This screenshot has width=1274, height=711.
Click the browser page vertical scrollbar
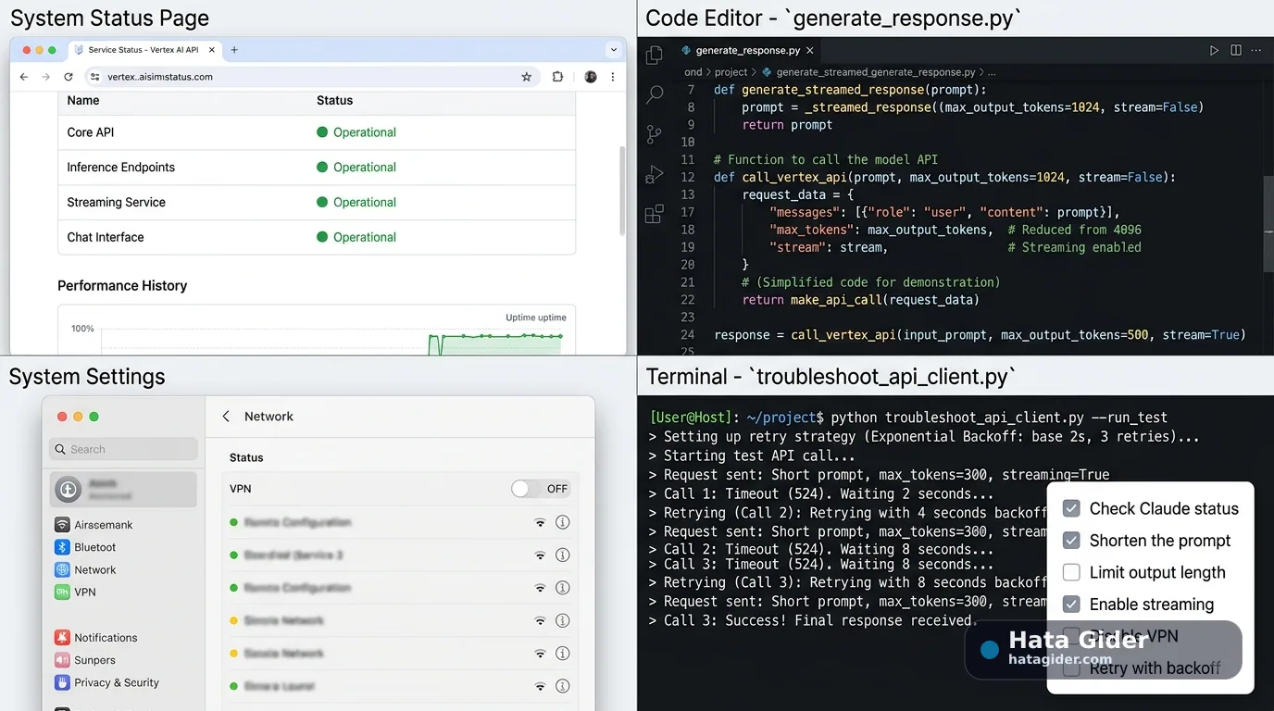point(620,190)
